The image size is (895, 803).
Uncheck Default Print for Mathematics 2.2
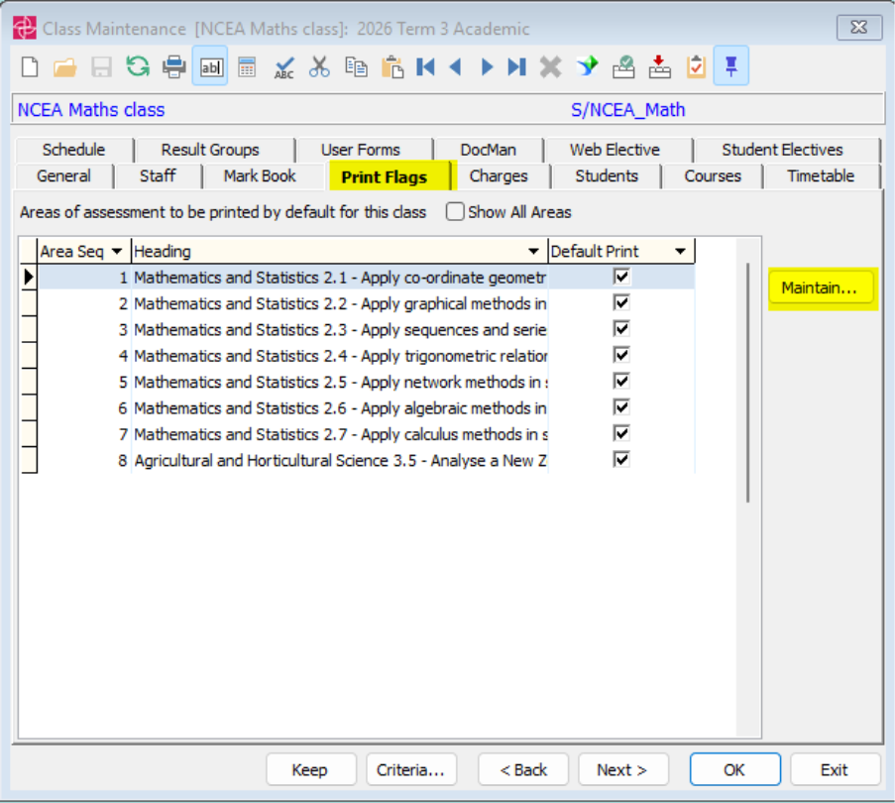click(x=621, y=302)
